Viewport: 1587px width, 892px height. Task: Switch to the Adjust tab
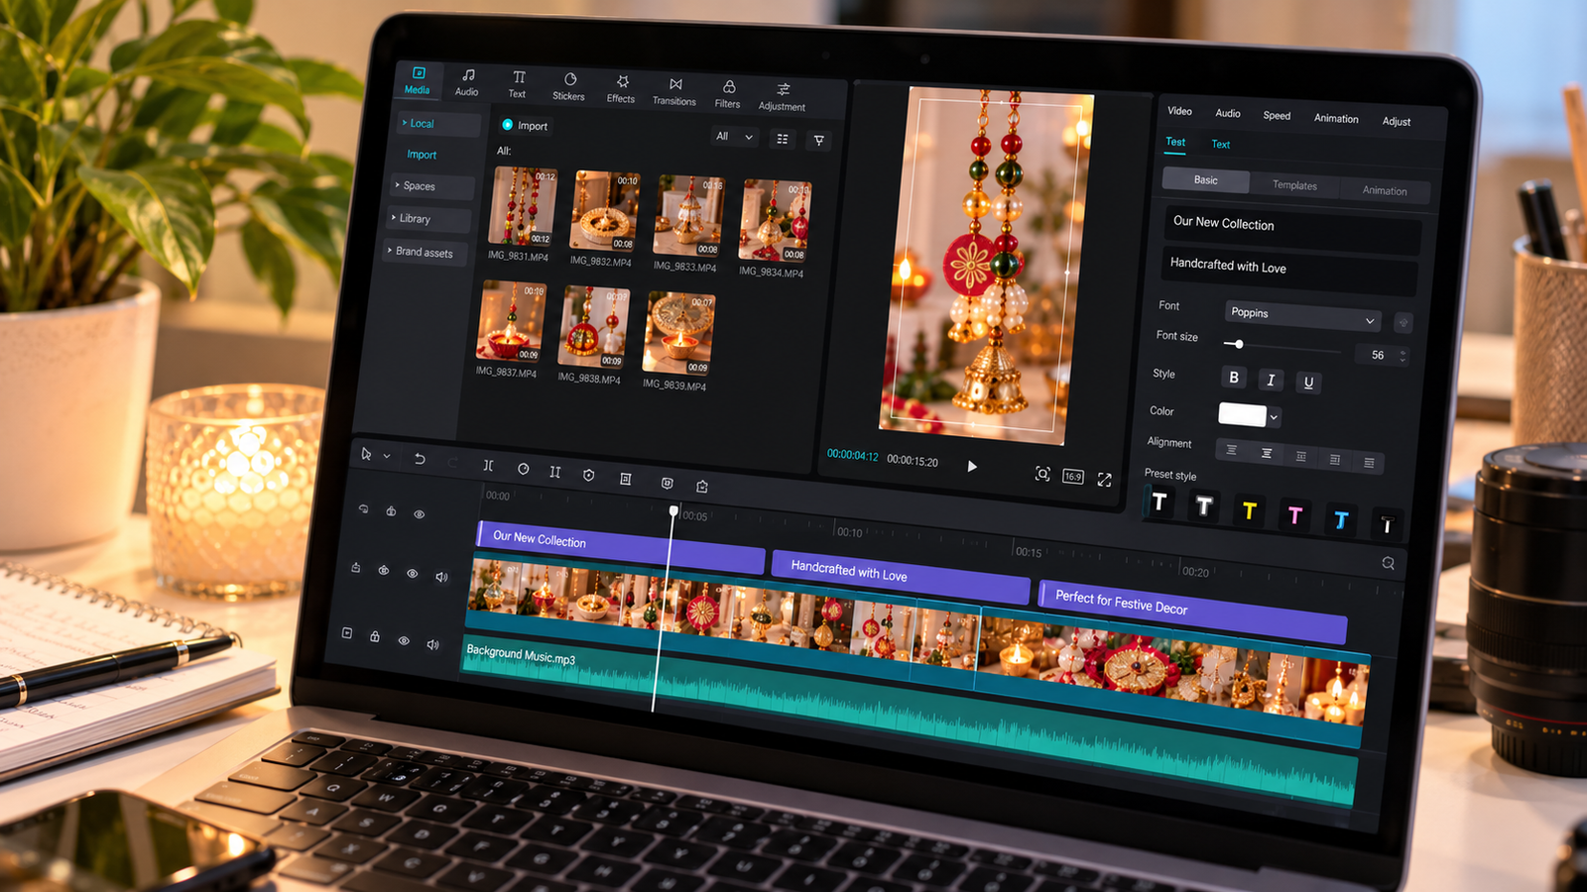(1397, 121)
